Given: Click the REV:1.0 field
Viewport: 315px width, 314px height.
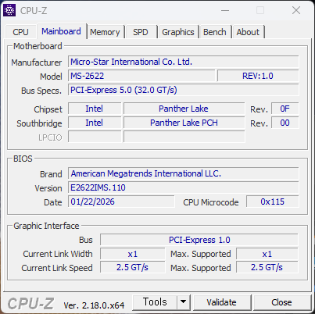Looking at the screenshot, I should coord(258,76).
